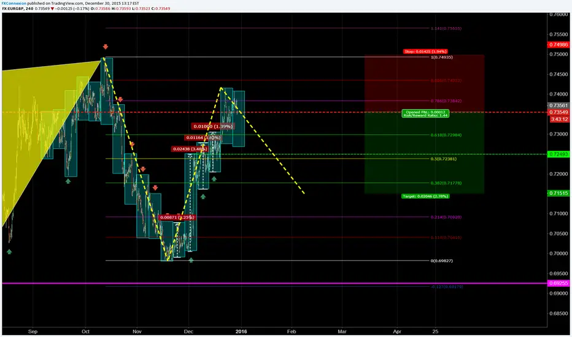
Task: Click the red Stop: 0.01425 (1.94%) label
Action: coord(425,51)
